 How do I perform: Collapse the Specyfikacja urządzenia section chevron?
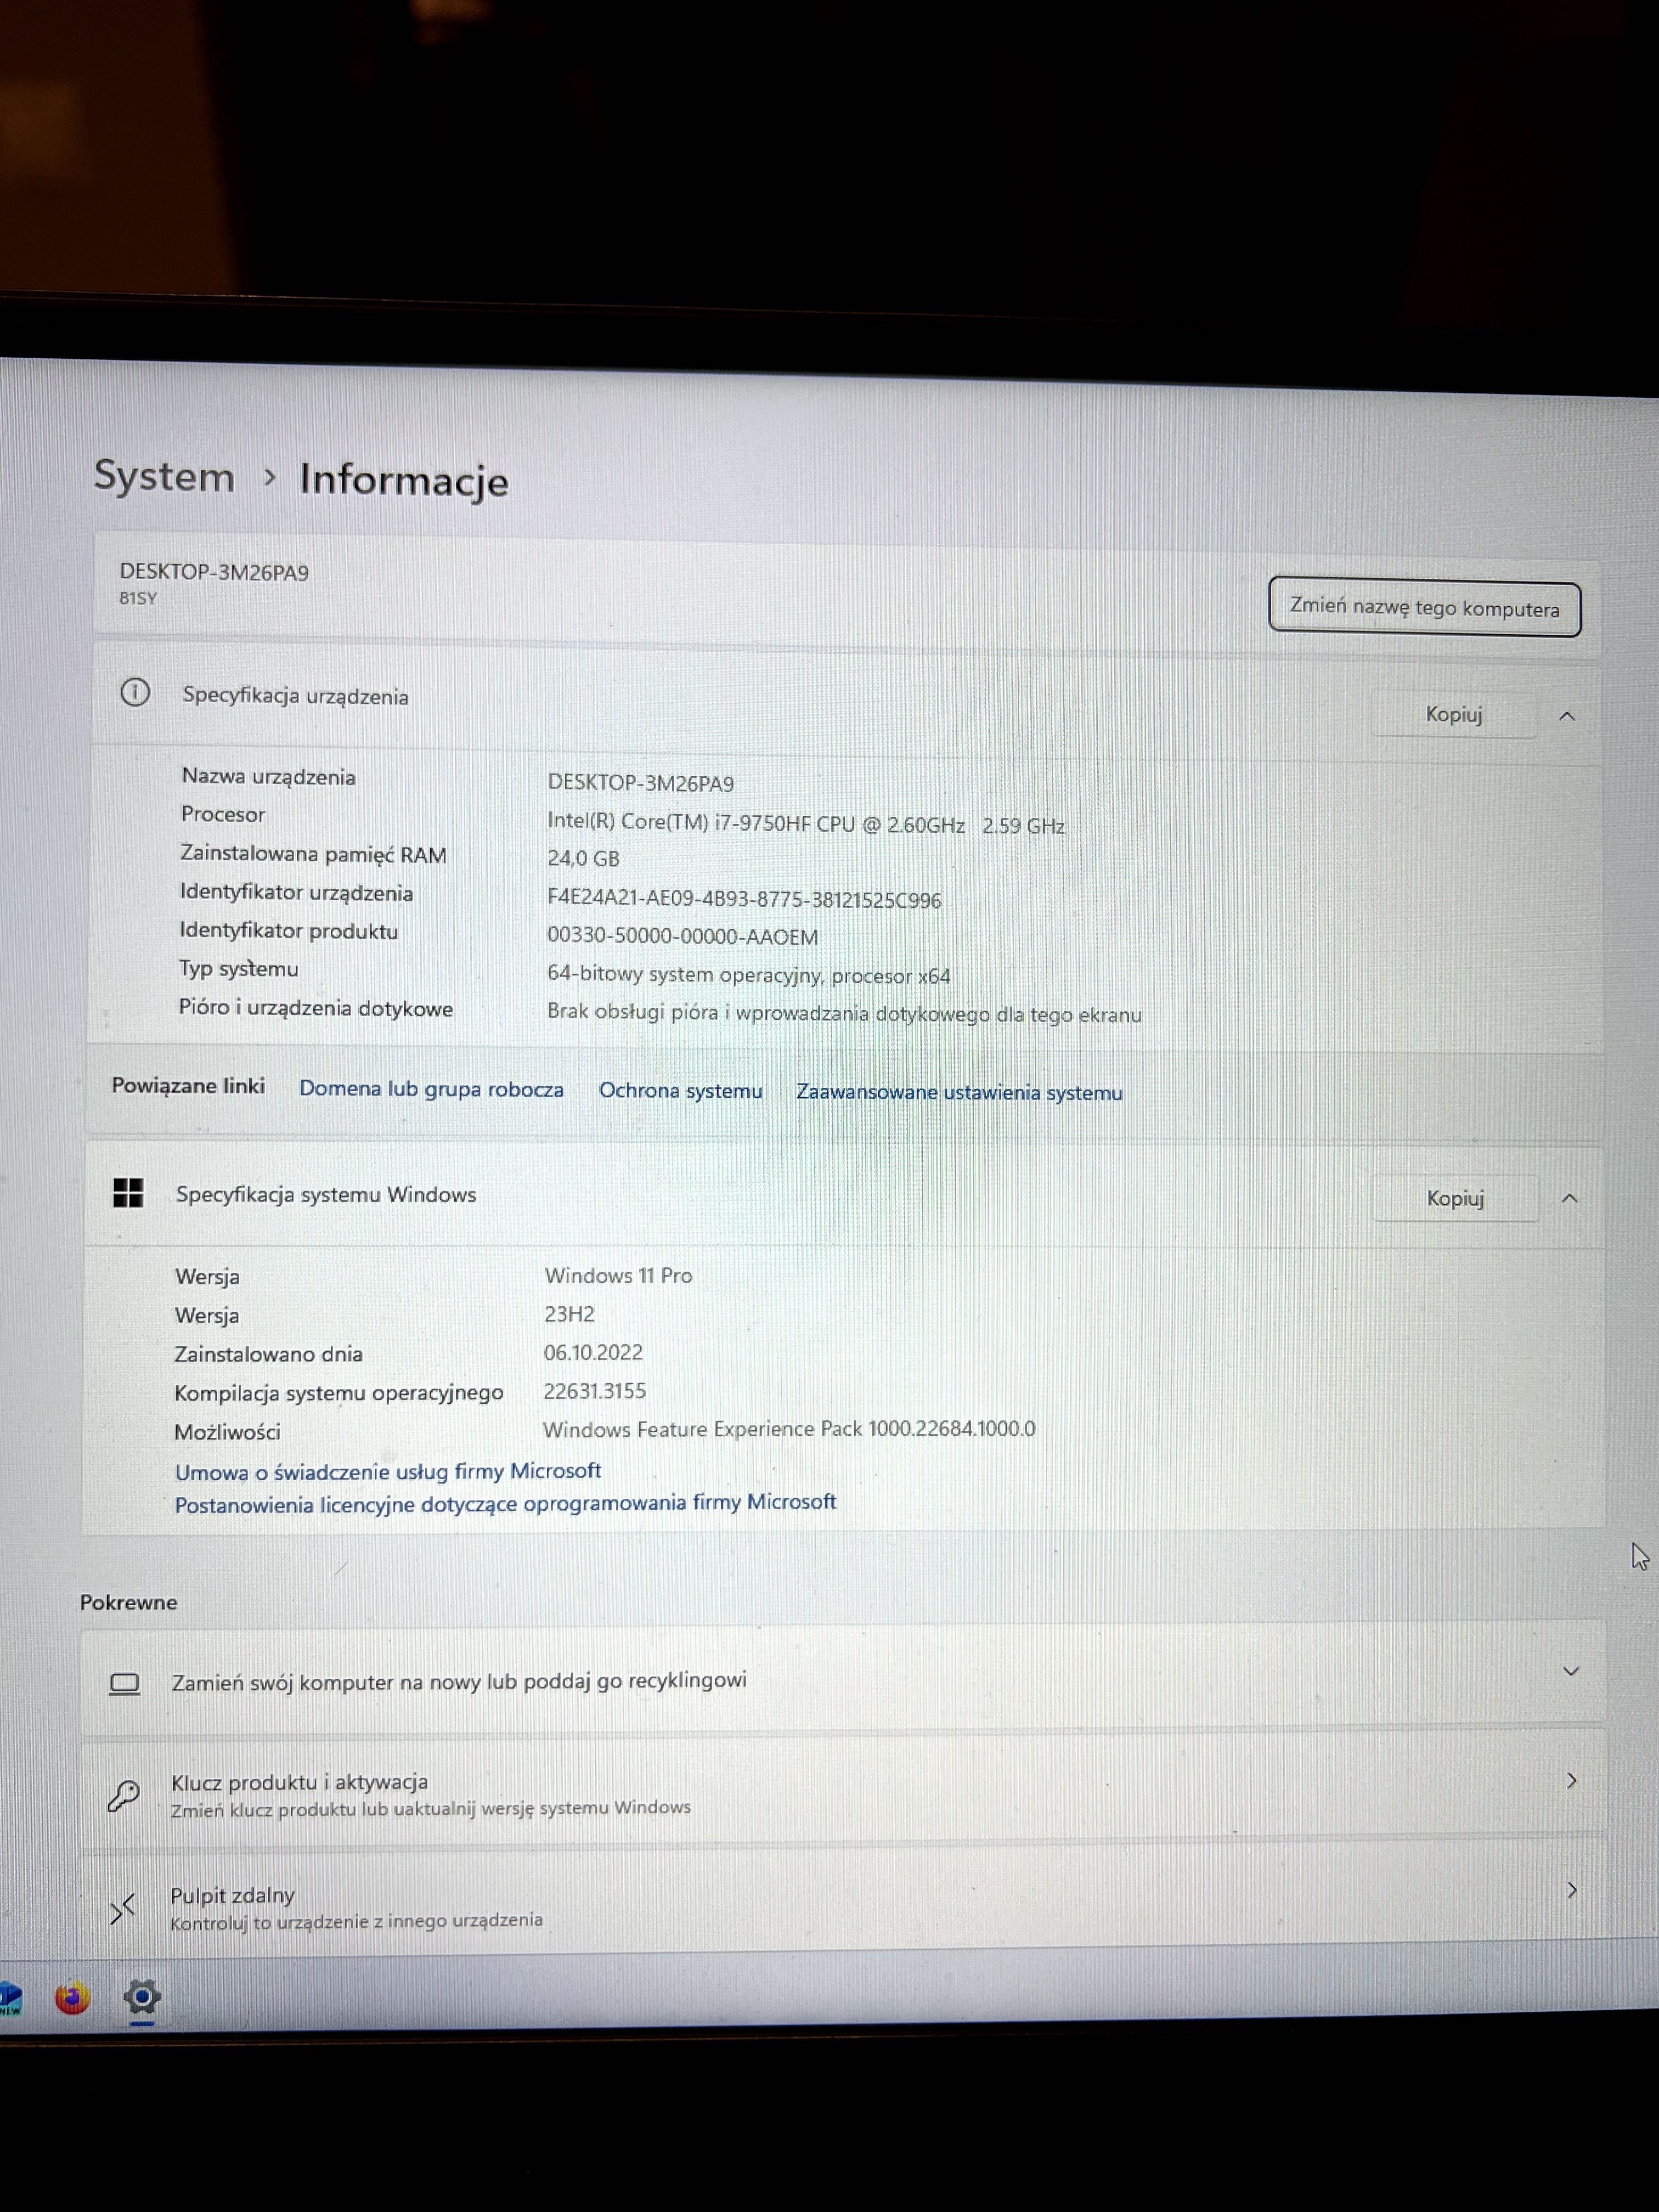(1567, 716)
